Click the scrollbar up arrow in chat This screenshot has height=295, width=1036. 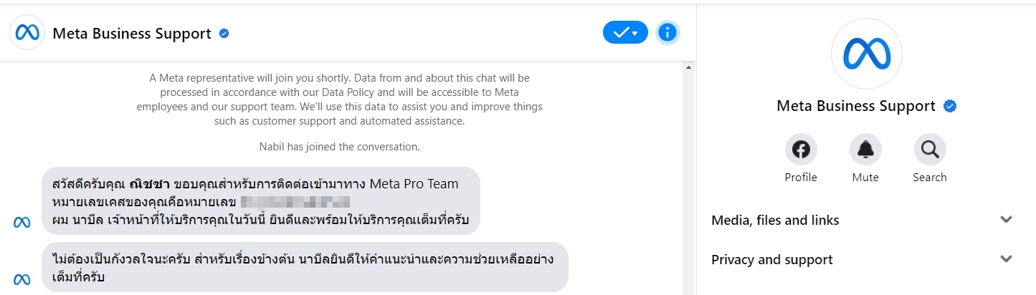pos(689,67)
